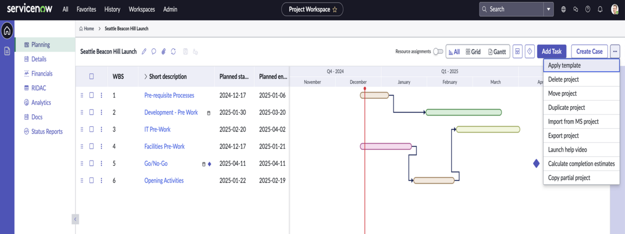
Task: Toggle the Resource assignments switch
Action: coord(438,52)
